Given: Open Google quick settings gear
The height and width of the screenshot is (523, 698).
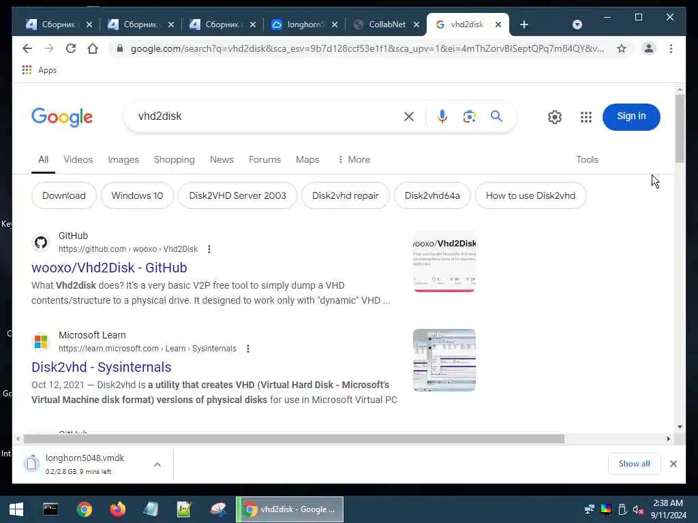Looking at the screenshot, I should pyautogui.click(x=555, y=117).
